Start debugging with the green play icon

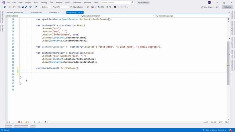coord(71,7)
